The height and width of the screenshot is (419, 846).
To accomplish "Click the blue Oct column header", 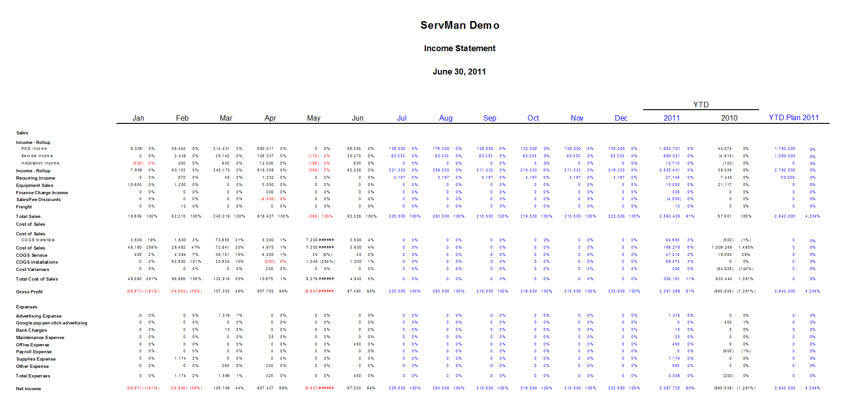I will pyautogui.click(x=533, y=118).
